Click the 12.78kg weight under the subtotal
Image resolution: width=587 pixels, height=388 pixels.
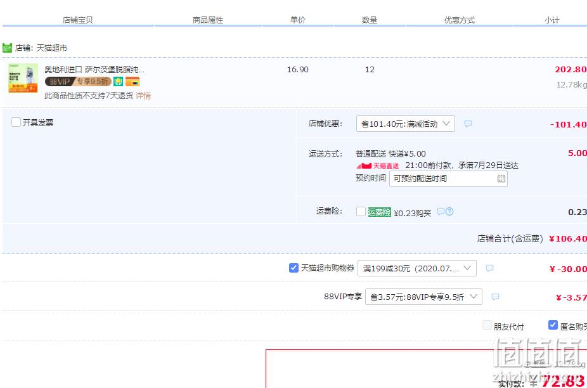tap(572, 85)
